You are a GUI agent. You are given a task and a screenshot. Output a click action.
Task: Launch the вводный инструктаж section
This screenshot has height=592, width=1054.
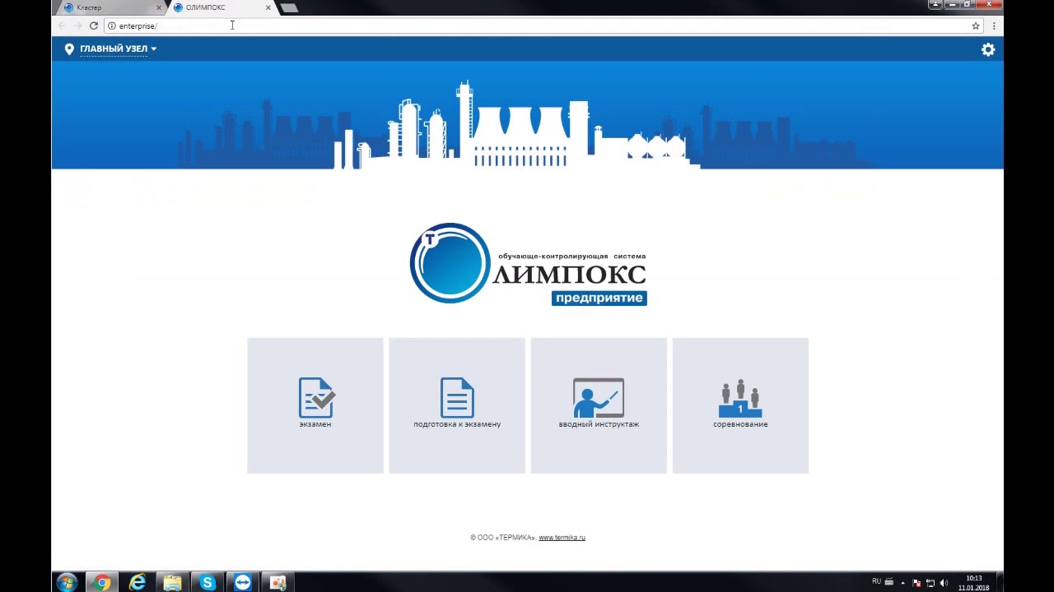coord(599,405)
